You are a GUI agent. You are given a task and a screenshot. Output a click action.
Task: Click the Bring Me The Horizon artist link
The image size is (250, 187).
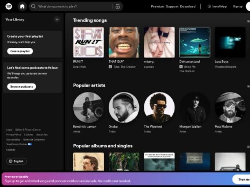pyautogui.click(x=187, y=69)
